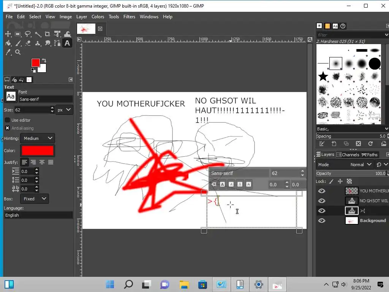Select the Move tool

(8, 34)
